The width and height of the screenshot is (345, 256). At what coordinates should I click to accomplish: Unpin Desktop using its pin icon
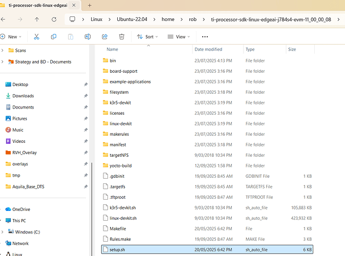86,84
